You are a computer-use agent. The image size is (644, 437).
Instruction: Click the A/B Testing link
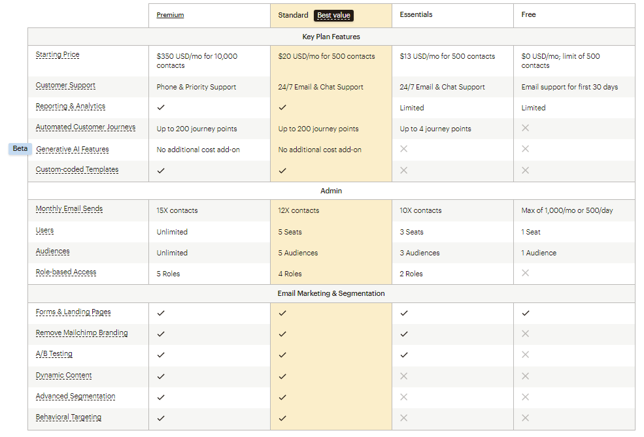54,353
